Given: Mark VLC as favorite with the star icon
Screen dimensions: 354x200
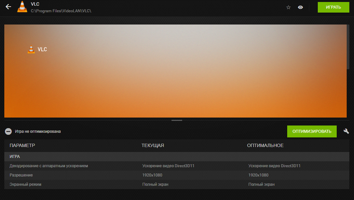Looking at the screenshot, I should point(288,8).
